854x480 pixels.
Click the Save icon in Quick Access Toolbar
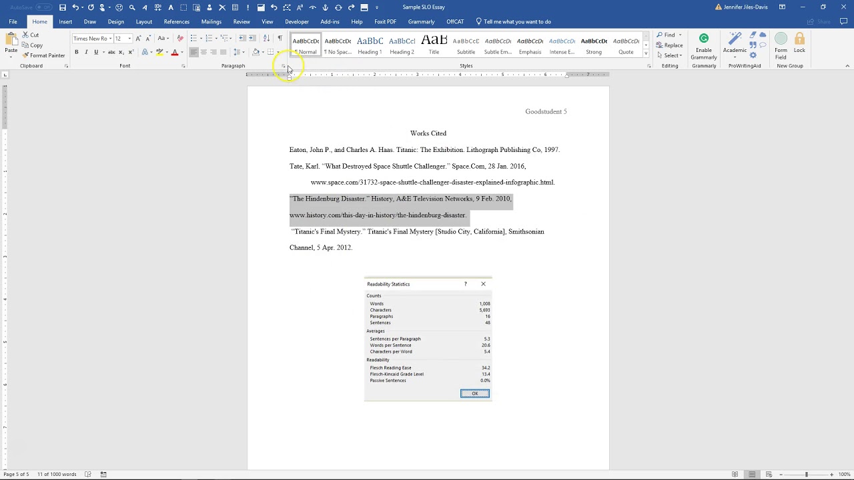(63, 7)
